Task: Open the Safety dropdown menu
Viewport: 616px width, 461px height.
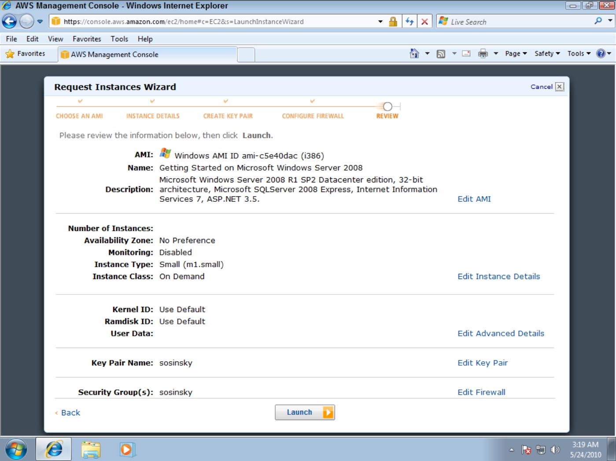Action: pos(547,54)
